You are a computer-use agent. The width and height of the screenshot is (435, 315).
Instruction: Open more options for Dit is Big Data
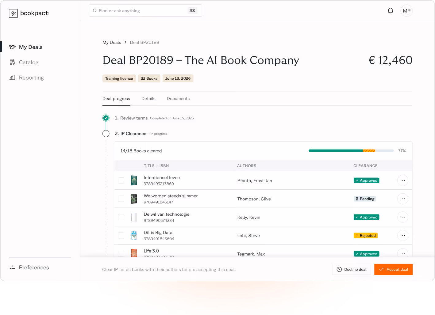(402, 236)
